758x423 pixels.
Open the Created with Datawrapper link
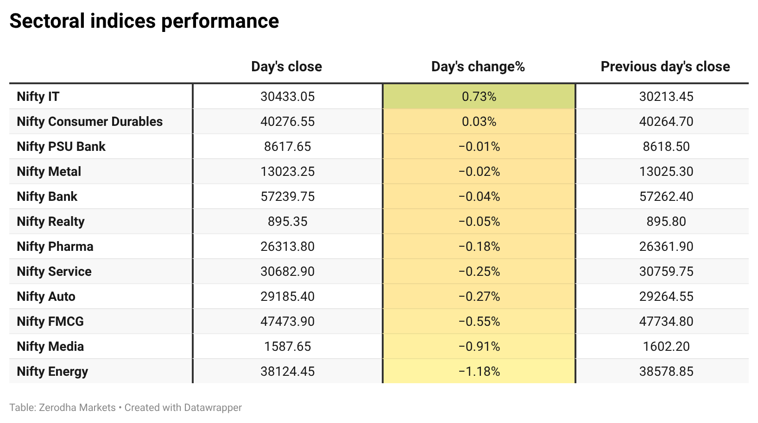183,408
